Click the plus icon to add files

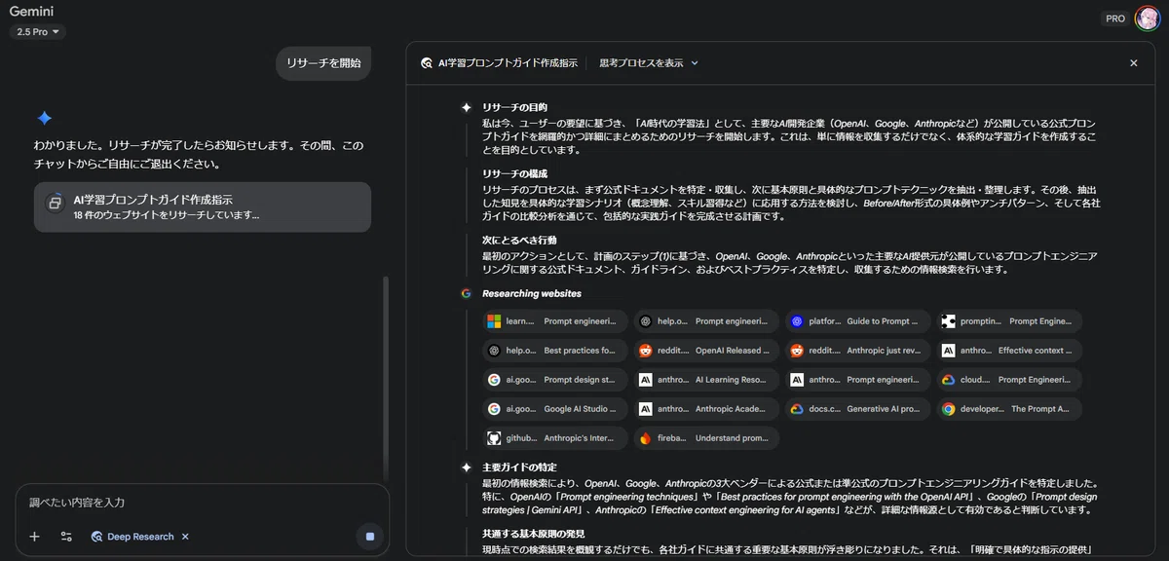34,537
